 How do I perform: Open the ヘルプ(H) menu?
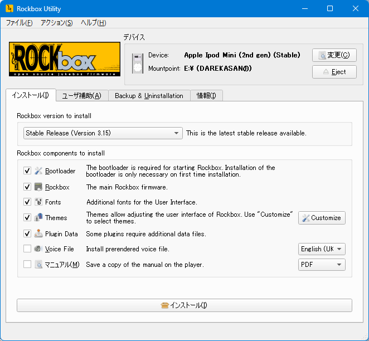[94, 23]
